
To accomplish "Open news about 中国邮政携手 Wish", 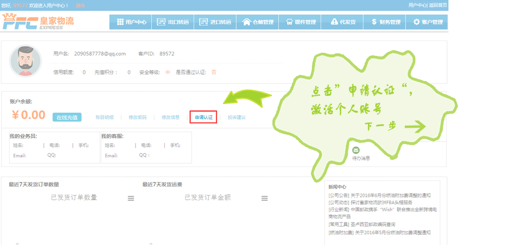I will pos(383,213).
